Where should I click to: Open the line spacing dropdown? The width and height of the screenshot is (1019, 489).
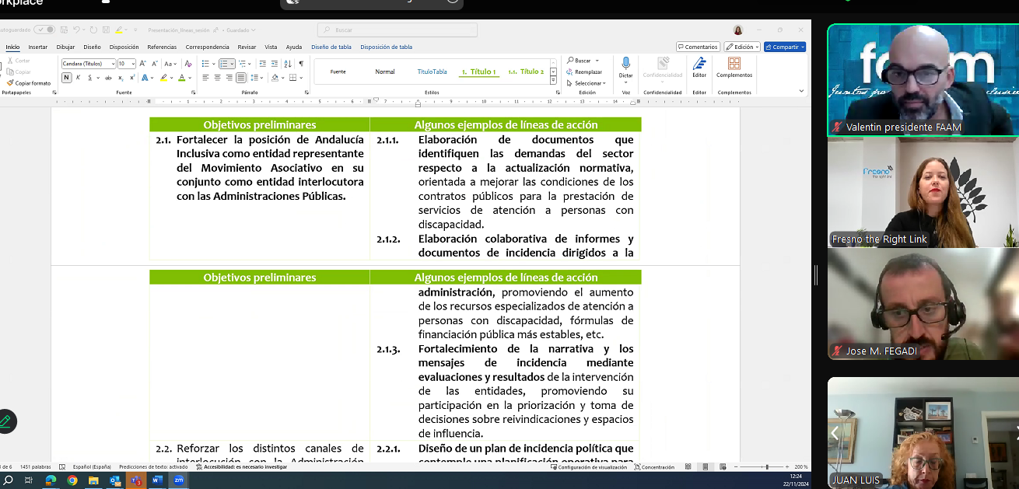[261, 78]
